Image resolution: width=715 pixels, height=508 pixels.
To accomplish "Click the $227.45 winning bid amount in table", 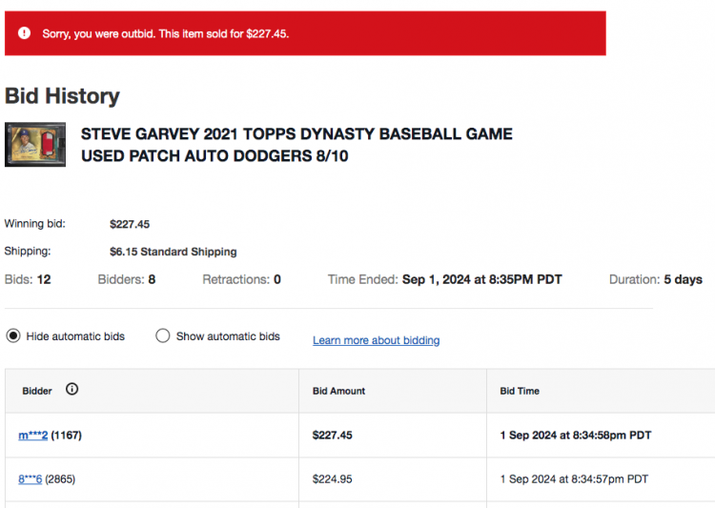I will click(x=333, y=435).
